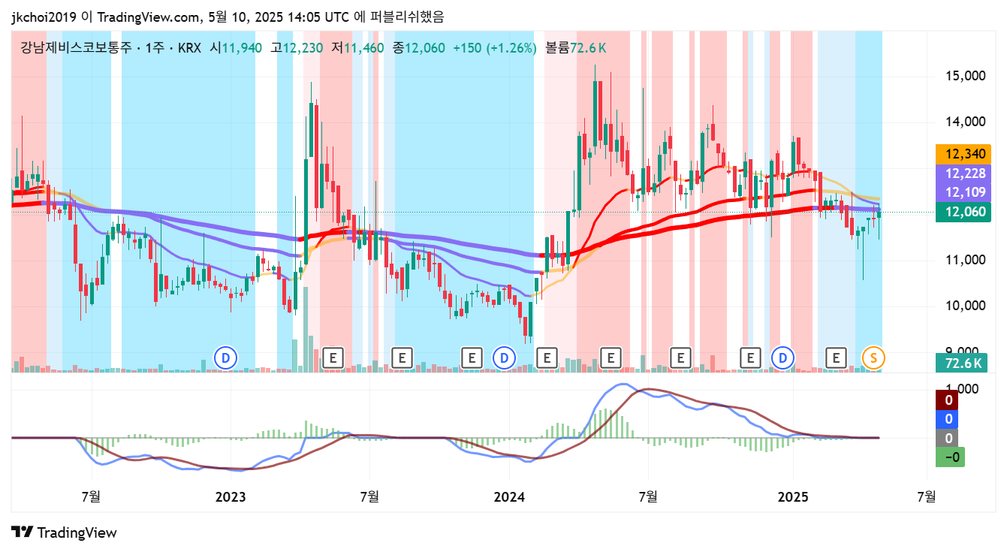The image size is (1007, 552).
Task: Click the green 12,060 last price label
Action: tap(965, 212)
